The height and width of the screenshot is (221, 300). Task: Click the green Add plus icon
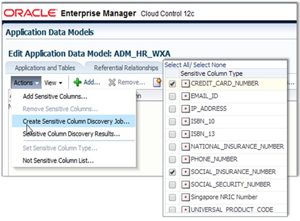point(78,82)
